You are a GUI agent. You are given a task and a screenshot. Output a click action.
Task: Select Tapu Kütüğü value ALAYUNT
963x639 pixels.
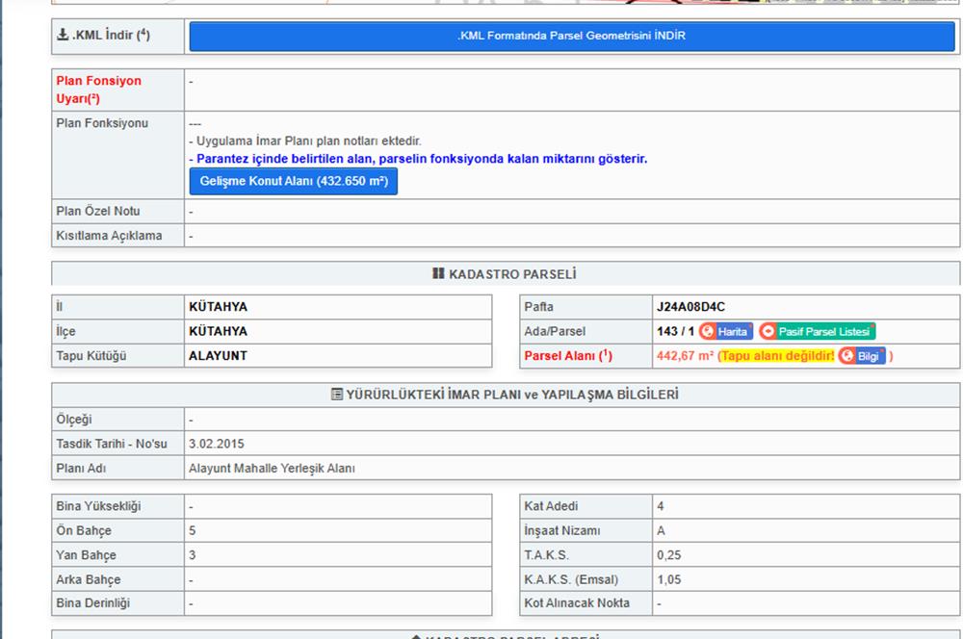[x=218, y=356]
